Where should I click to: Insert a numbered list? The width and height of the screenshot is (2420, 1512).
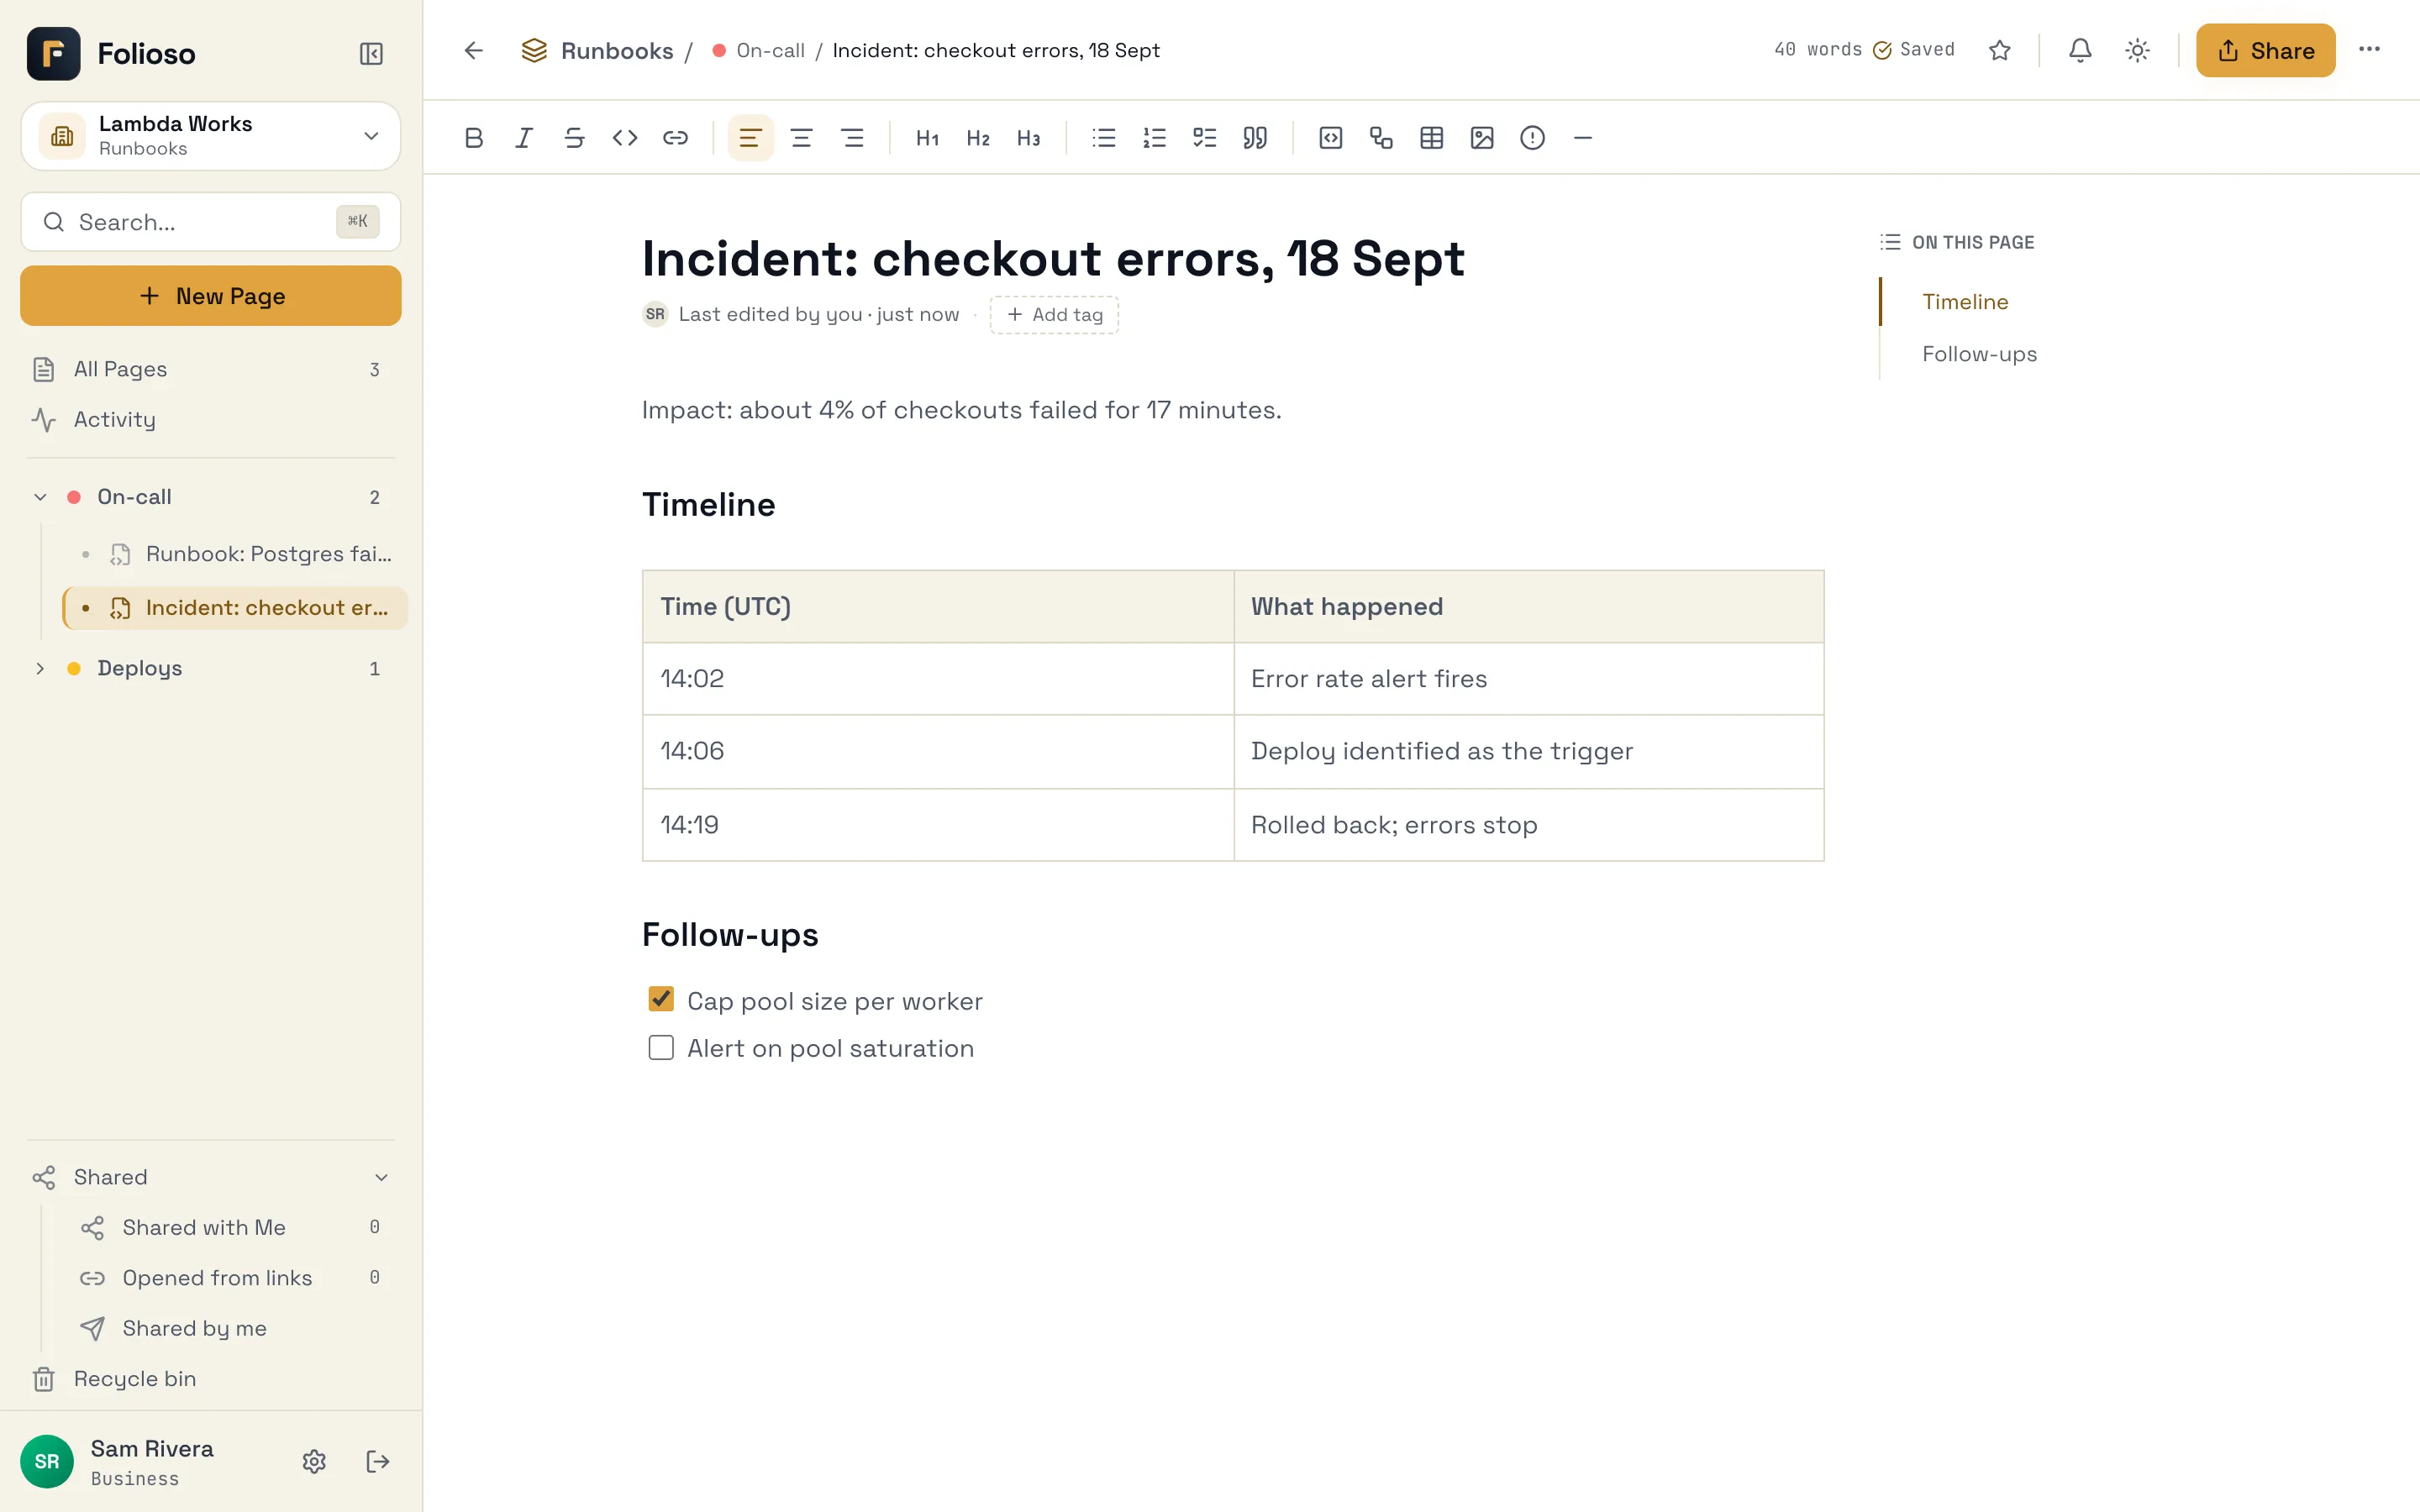pos(1154,138)
